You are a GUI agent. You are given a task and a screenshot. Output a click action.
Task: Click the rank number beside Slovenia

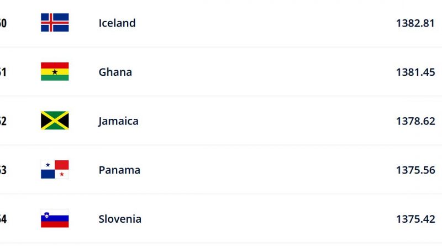pos(3,219)
